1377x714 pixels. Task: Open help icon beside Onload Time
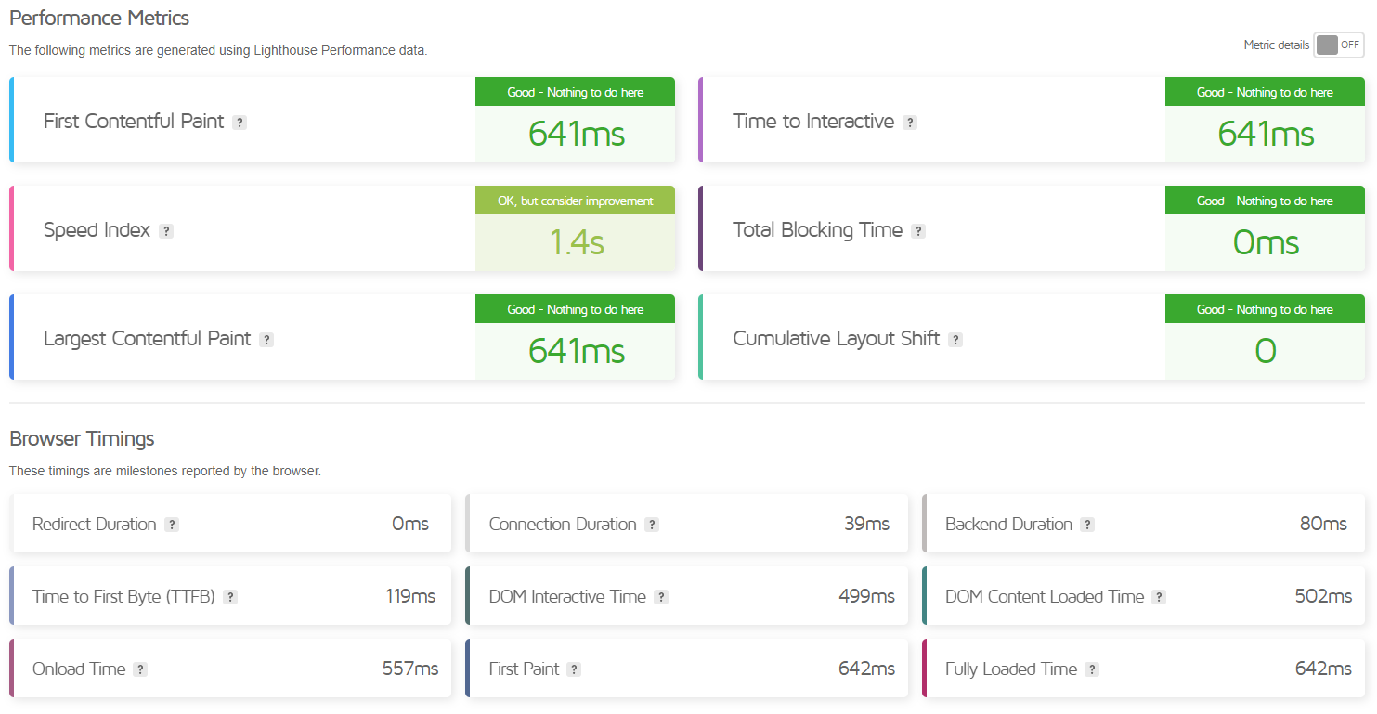click(x=140, y=669)
